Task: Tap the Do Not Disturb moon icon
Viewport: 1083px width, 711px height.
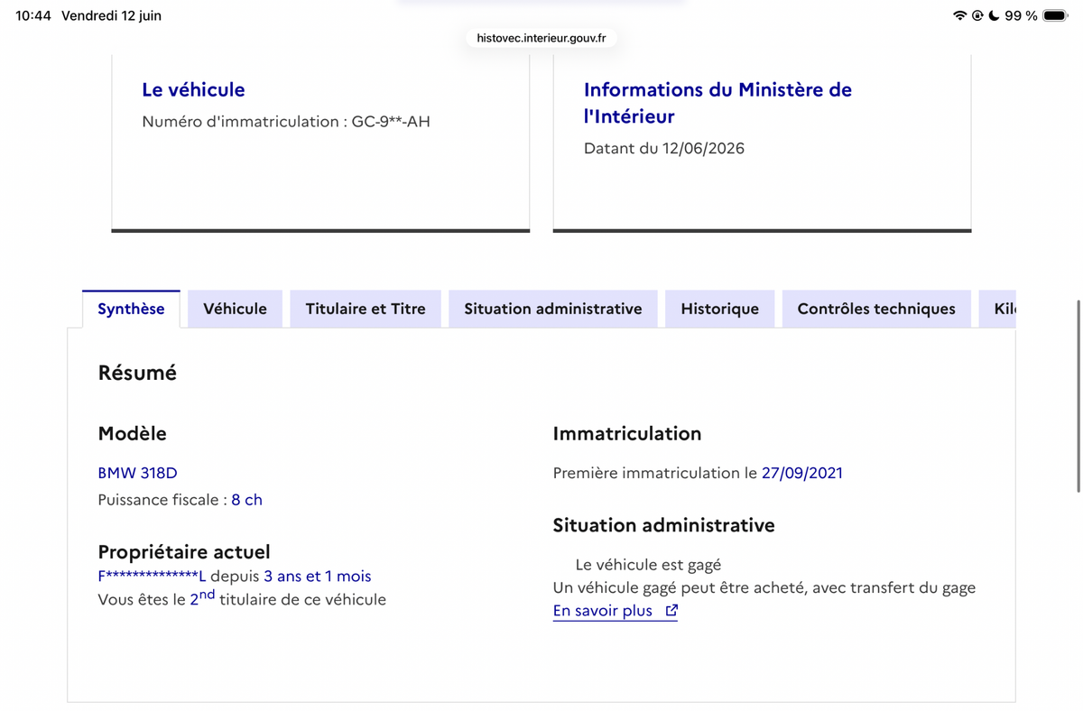Action: click(x=994, y=15)
